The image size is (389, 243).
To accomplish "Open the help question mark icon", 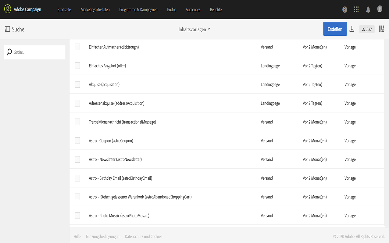I will 344,10.
